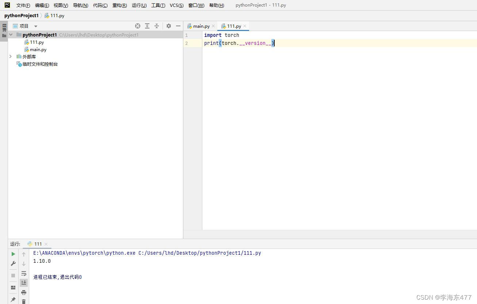
Task: Rerun with the green play icon
Action: [x=13, y=254]
